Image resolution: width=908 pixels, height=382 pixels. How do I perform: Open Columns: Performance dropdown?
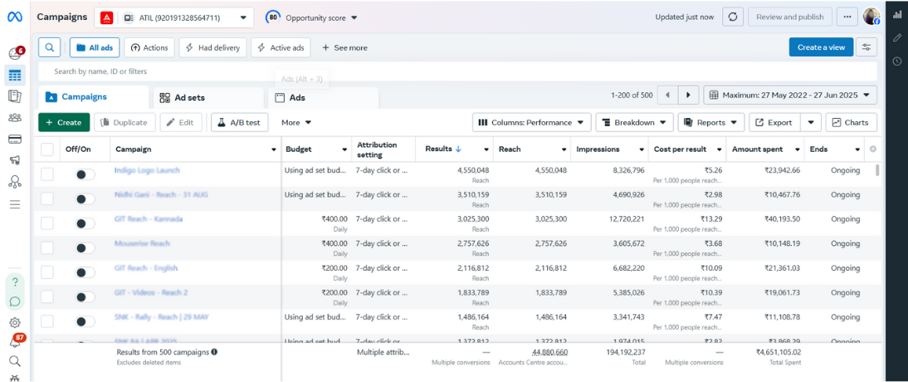click(x=531, y=122)
